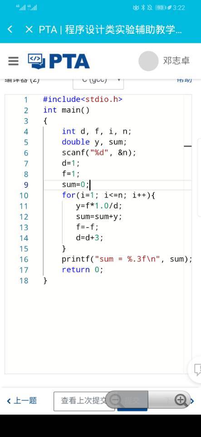Tap the battery indicator in status bar
Screen dimensions: 201x437
click(x=160, y=8)
